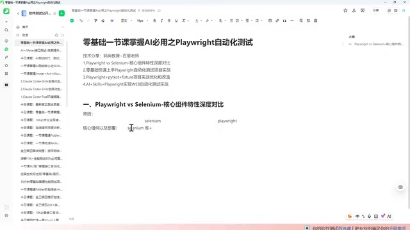Image resolution: width=410 pixels, height=230 pixels.
Task: Toggle favorite star for this document
Action: pos(345,11)
